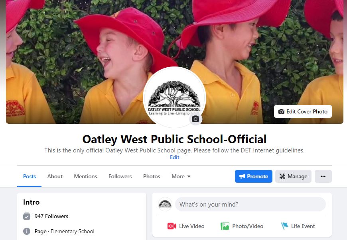Select the Photos tab
Image resolution: width=347 pixels, height=240 pixels.
152,176
